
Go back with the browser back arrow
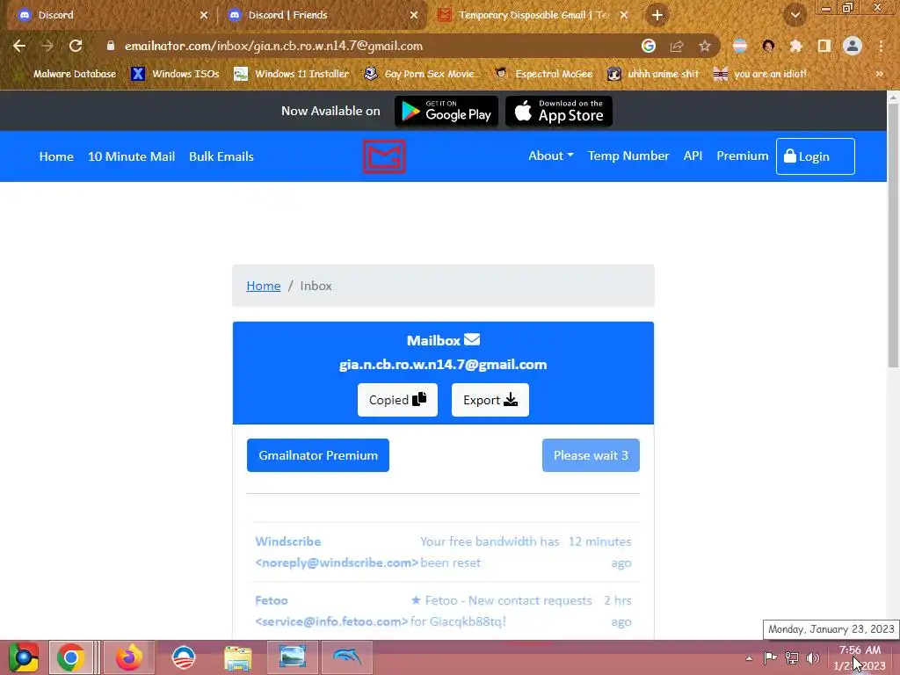pos(19,46)
